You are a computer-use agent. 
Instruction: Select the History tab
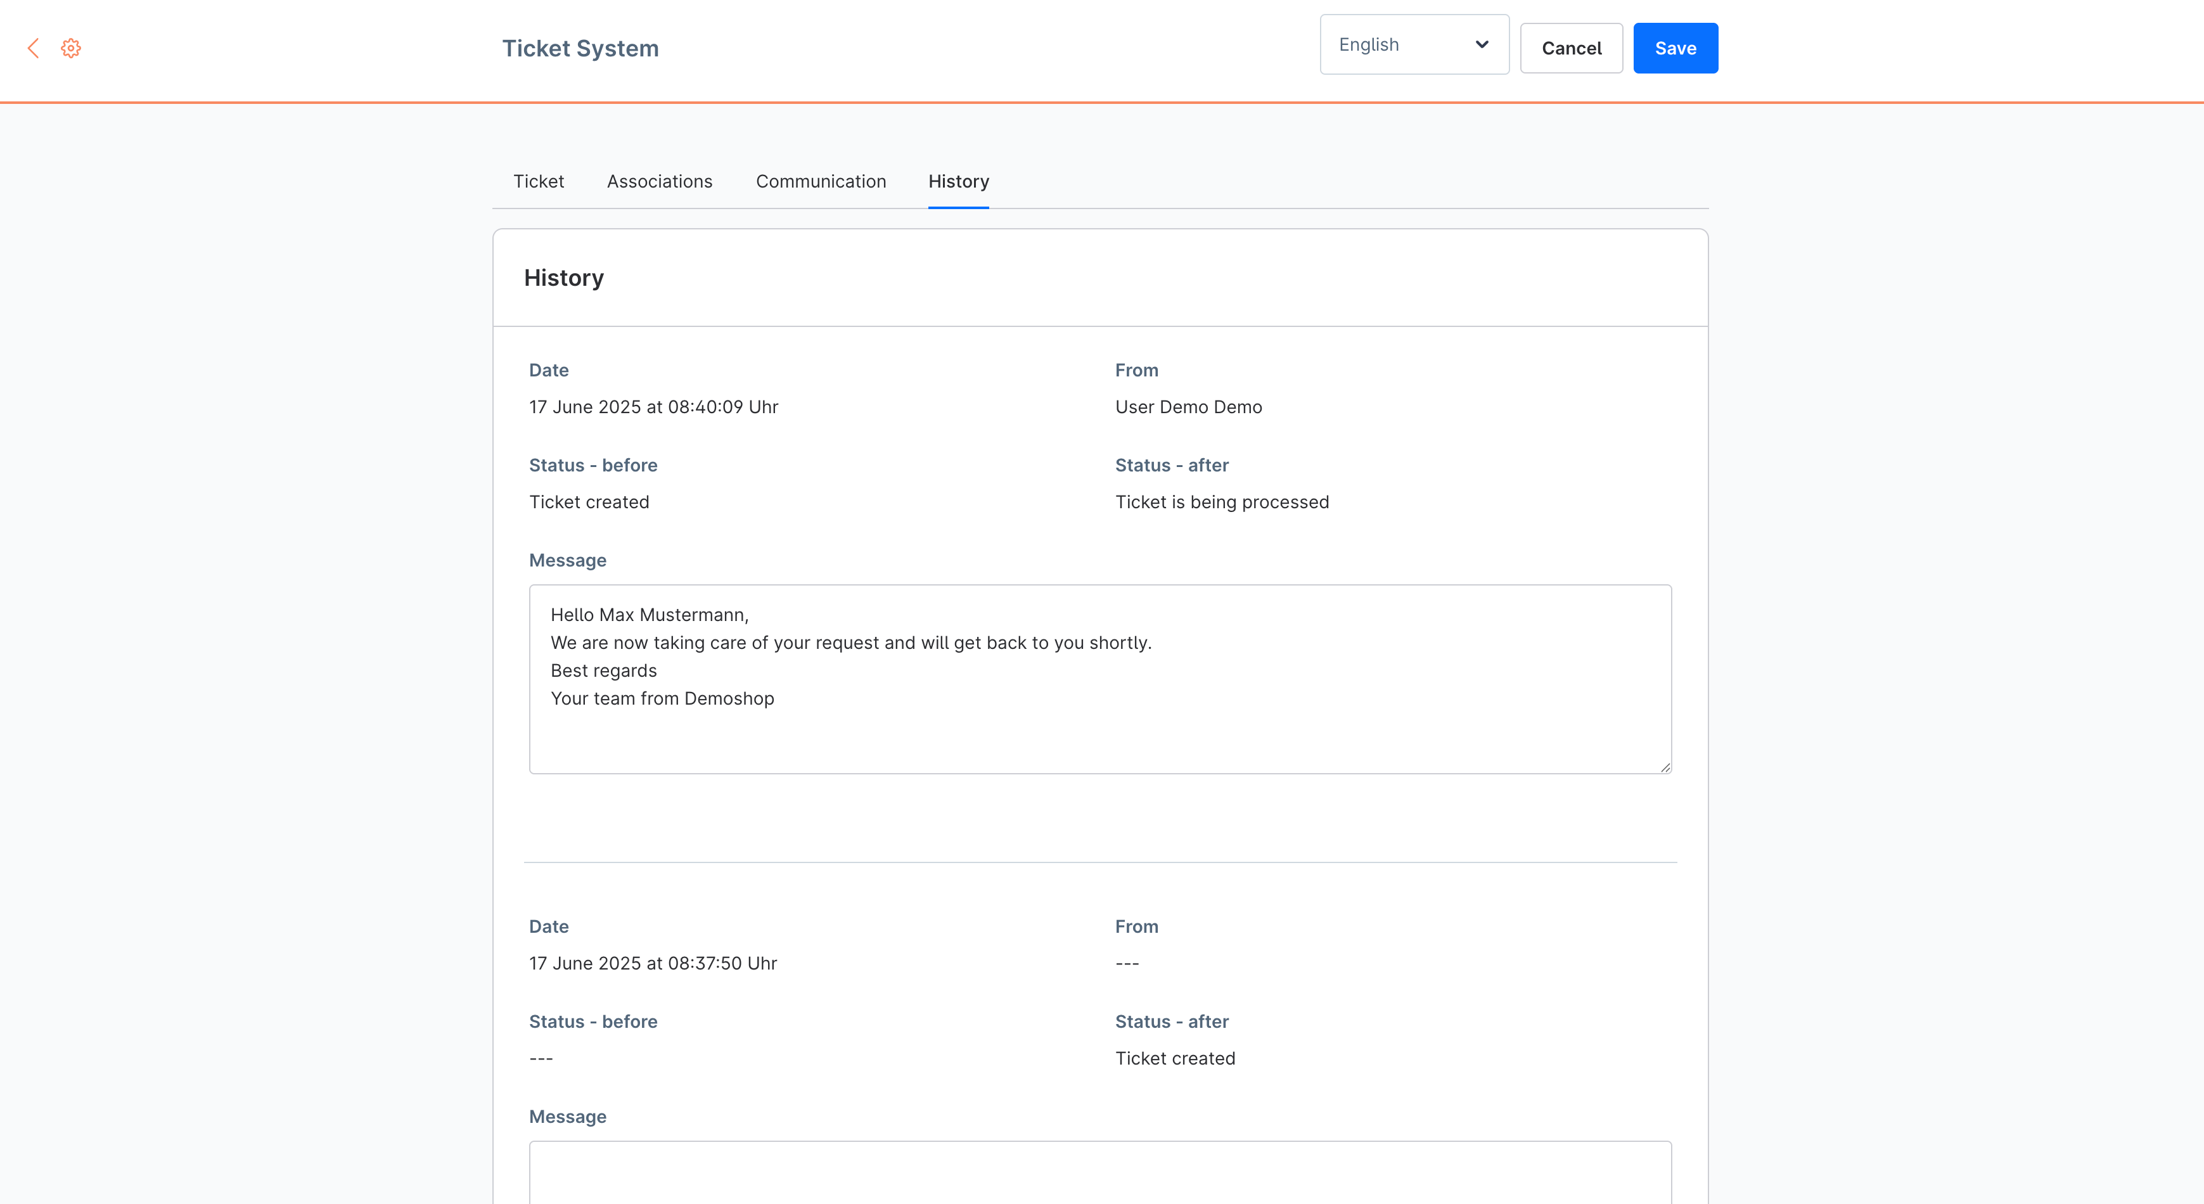pos(958,181)
